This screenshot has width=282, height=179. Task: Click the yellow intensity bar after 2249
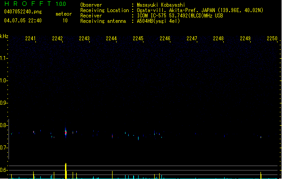click(x=261, y=175)
